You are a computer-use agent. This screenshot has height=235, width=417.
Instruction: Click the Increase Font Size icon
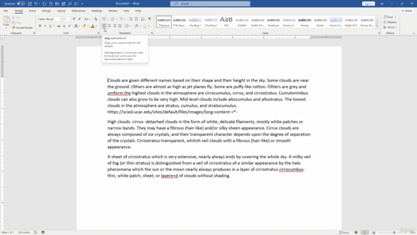pos(74,19)
